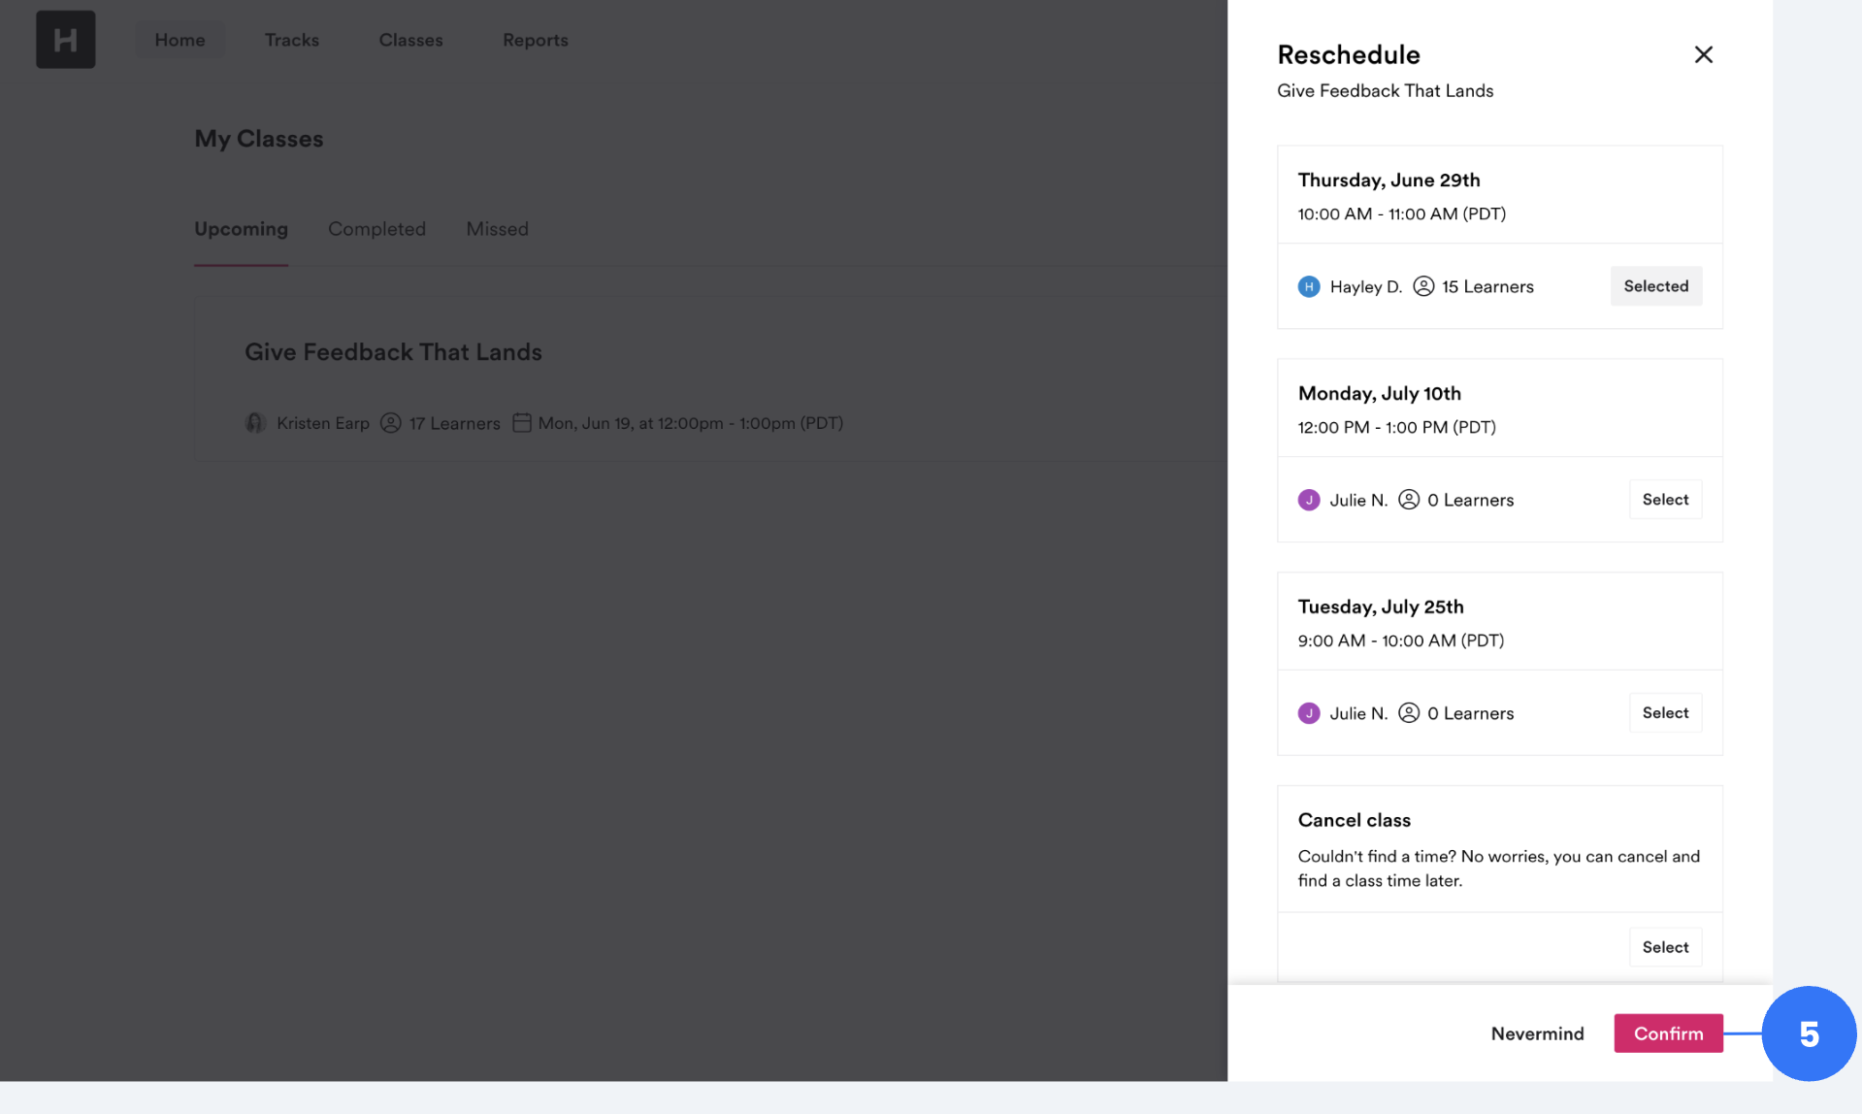This screenshot has width=1862, height=1114.
Task: Switch to the Completed tab
Action: (x=376, y=229)
